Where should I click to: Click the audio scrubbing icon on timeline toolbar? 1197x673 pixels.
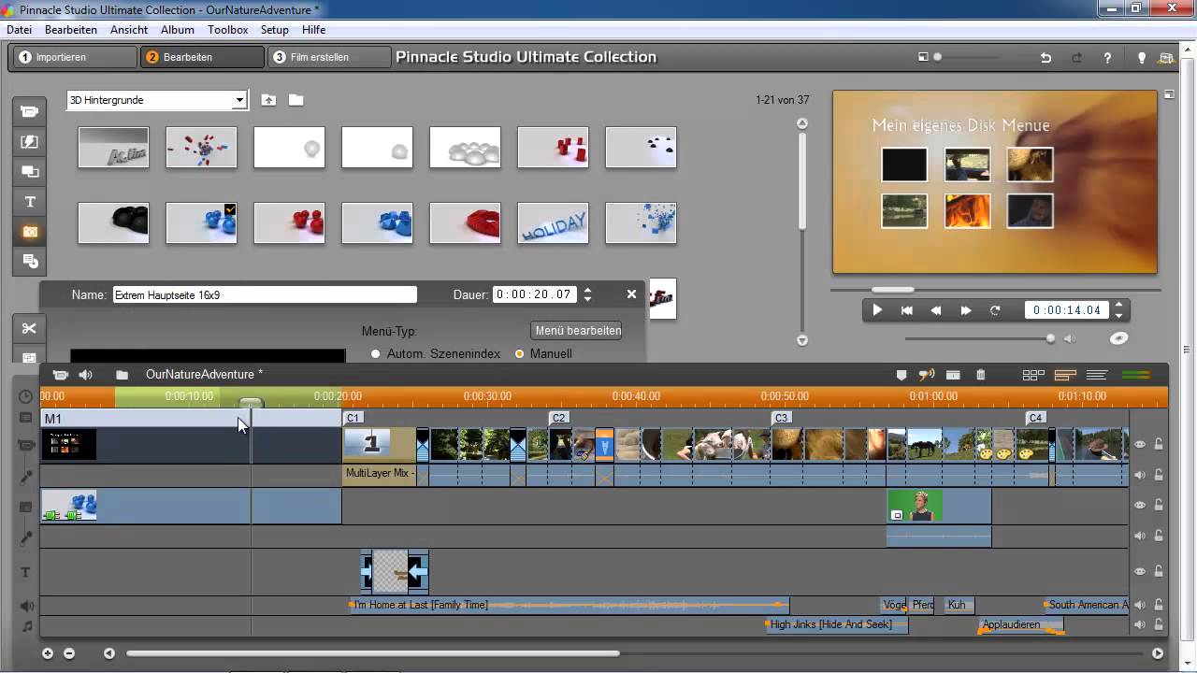(x=927, y=375)
